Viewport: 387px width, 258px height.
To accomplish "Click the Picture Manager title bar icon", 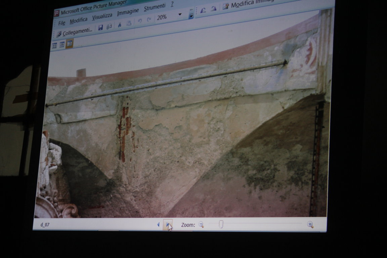I will (57, 13).
